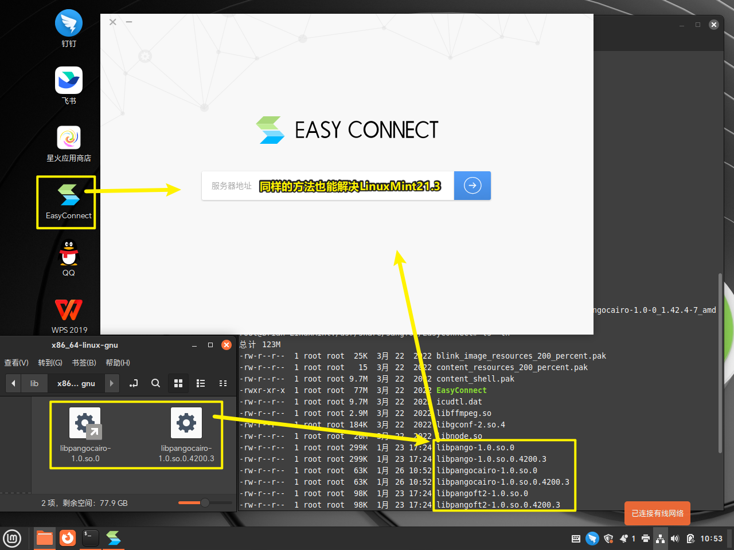Open the 查看(V) View menu

point(16,363)
